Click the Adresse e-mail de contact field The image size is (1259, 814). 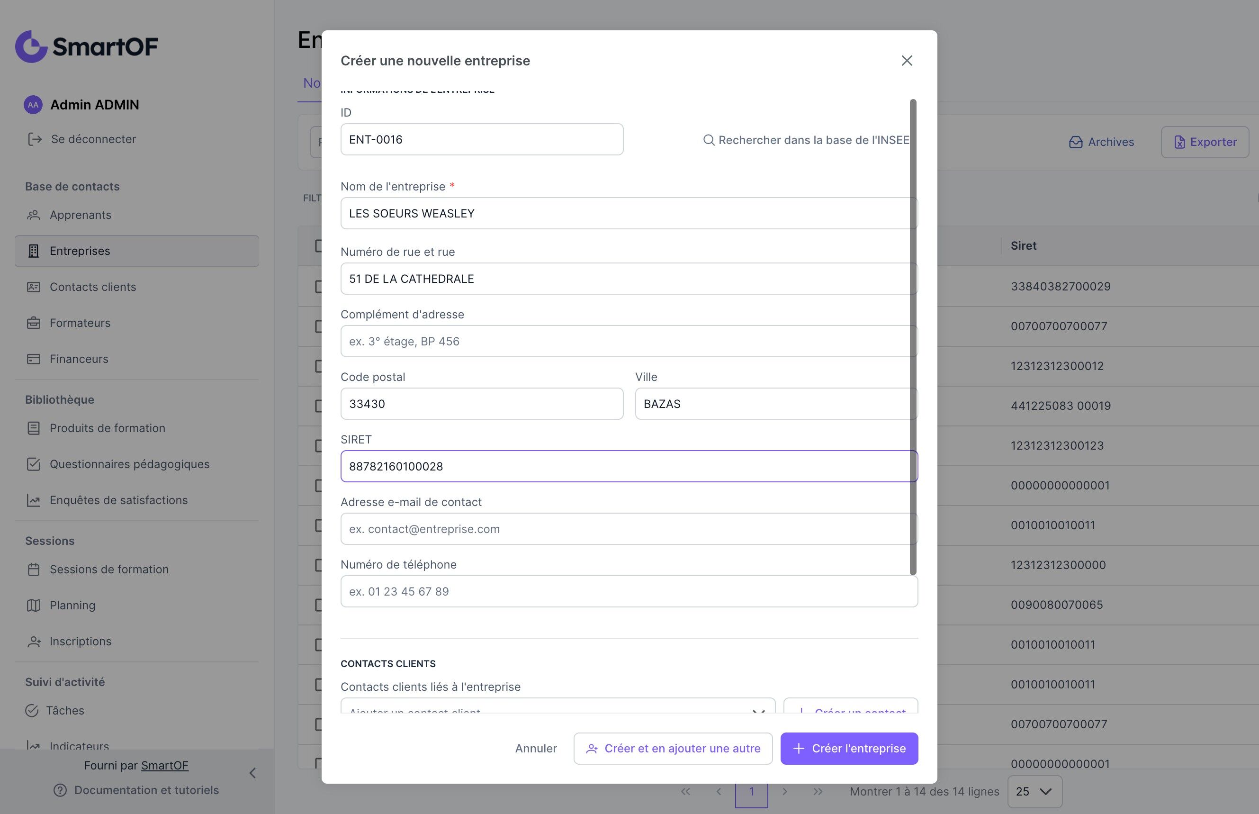coord(629,529)
